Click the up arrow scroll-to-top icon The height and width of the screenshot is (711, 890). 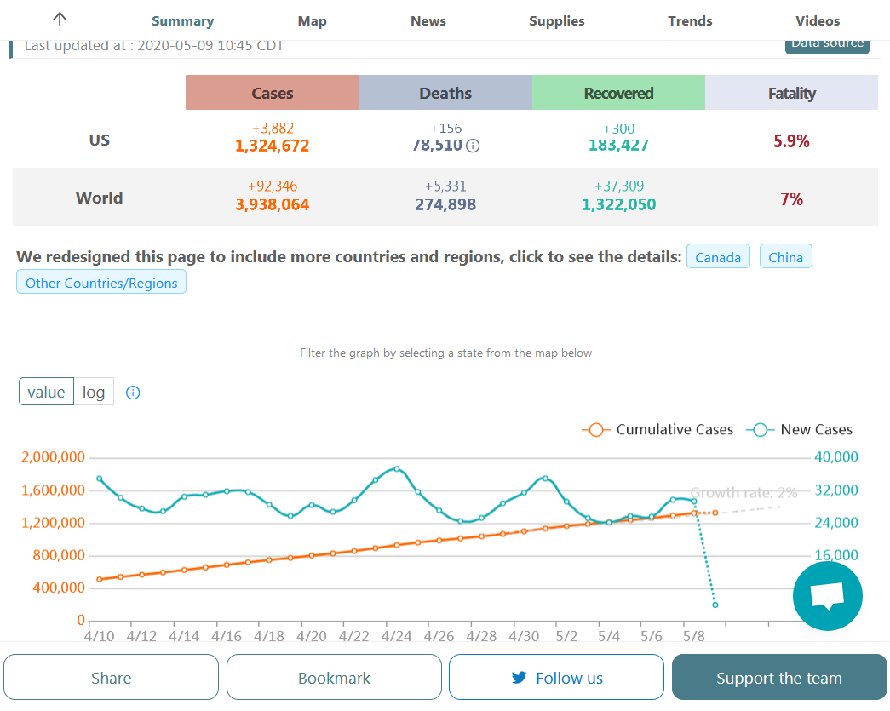60,20
